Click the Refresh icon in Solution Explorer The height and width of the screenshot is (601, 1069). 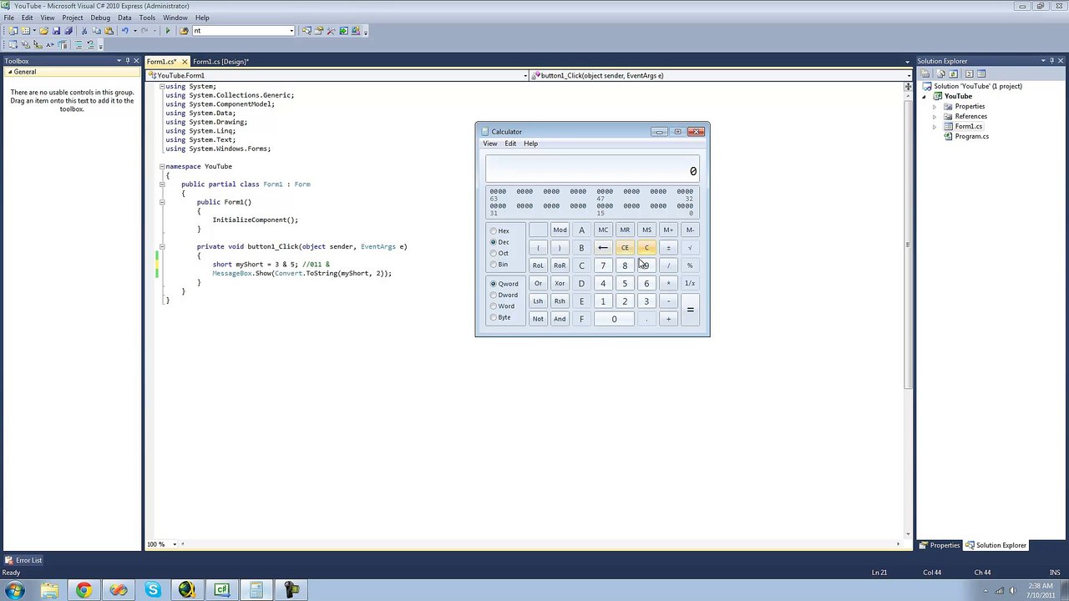coord(953,73)
